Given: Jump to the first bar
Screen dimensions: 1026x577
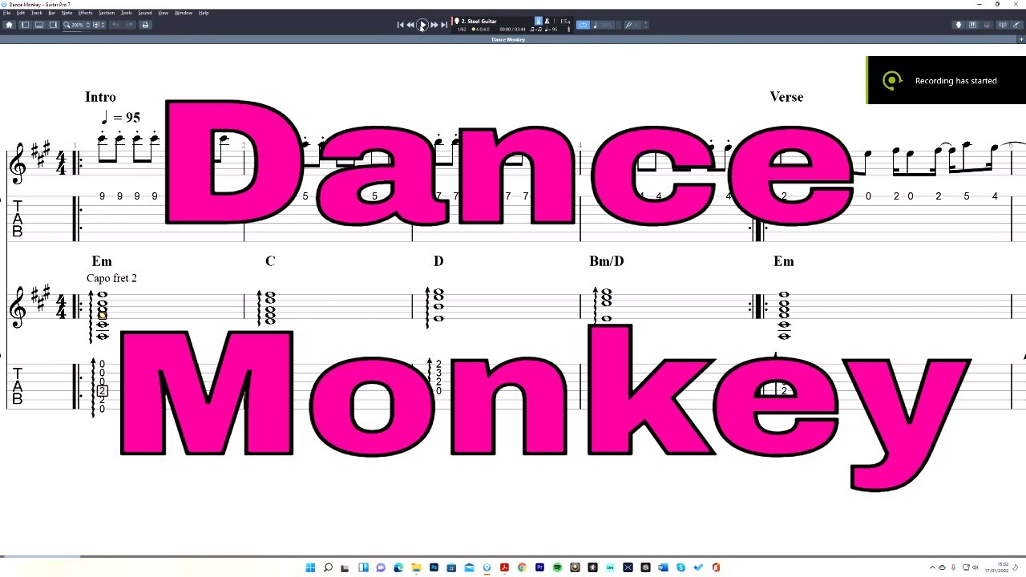Looking at the screenshot, I should [400, 25].
